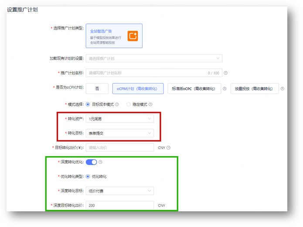
Task: Choose the oCPM计划 (需收集转化) option
Action: click(x=138, y=89)
